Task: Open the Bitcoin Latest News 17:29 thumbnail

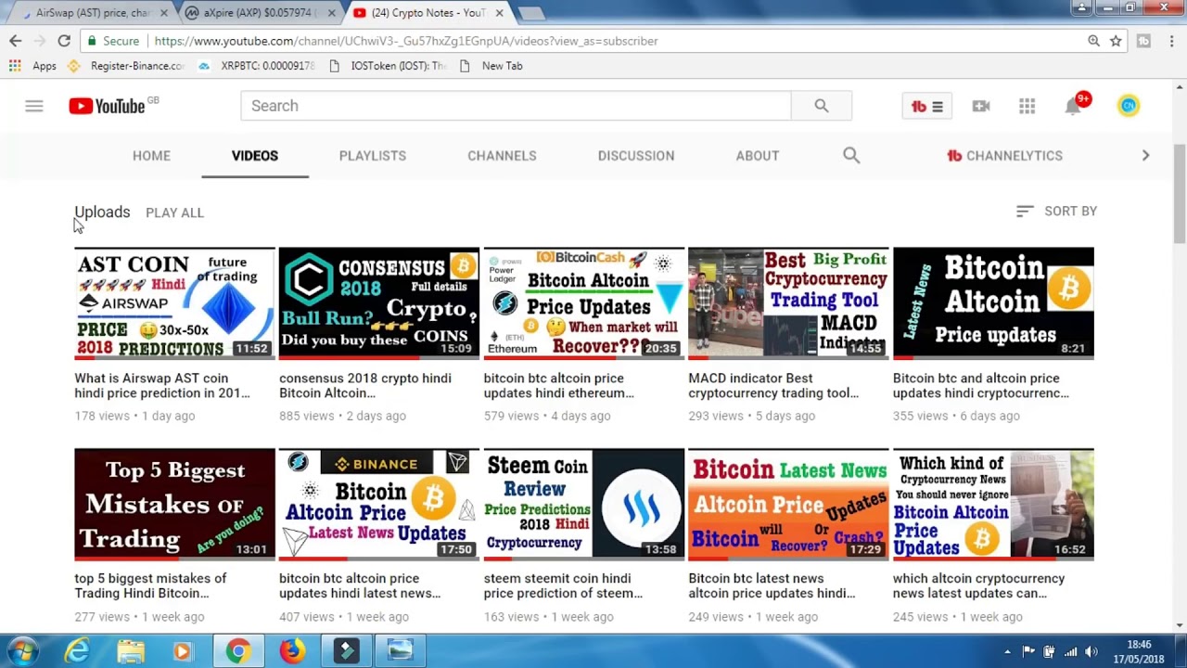Action: [x=788, y=505]
